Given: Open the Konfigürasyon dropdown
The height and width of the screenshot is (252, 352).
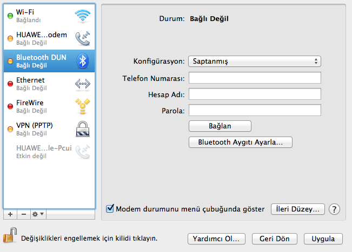Looking at the screenshot, I should point(255,61).
